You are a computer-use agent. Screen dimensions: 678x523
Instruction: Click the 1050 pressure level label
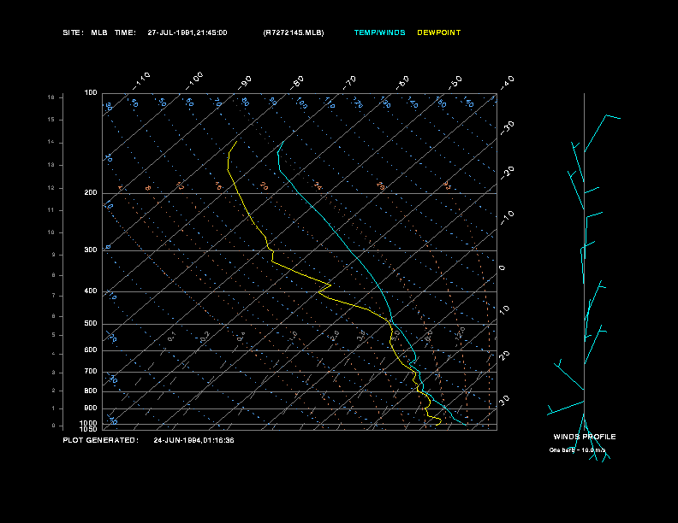click(89, 429)
